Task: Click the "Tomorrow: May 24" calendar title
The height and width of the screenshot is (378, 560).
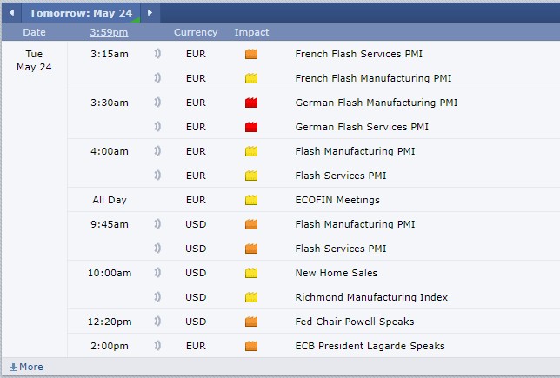Action: click(x=81, y=13)
